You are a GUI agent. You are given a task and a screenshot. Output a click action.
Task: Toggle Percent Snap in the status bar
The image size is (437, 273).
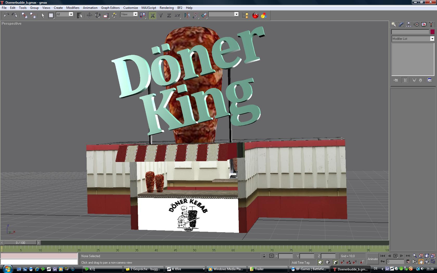coord(355,262)
